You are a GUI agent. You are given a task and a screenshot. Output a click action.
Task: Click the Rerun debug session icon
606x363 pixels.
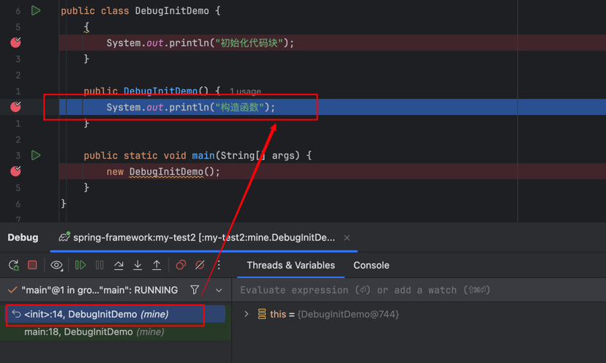13,265
